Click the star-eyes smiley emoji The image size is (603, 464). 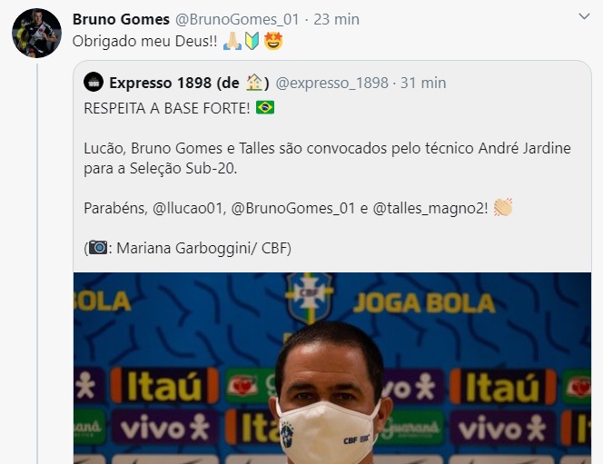[273, 41]
